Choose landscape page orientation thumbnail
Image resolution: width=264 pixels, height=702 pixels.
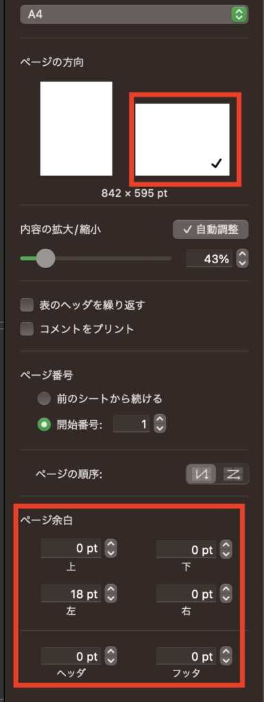(182, 139)
